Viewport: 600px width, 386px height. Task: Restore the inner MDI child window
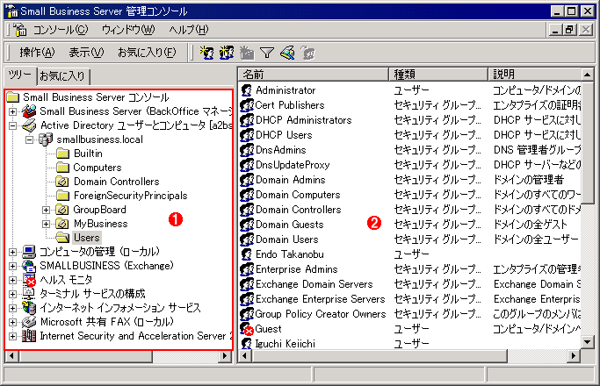(570, 30)
